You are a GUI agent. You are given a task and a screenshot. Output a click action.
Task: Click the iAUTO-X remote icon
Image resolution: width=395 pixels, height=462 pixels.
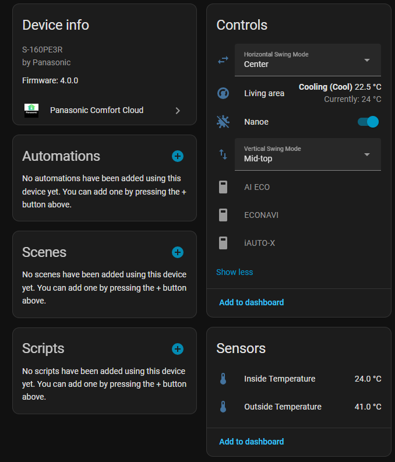coord(223,243)
